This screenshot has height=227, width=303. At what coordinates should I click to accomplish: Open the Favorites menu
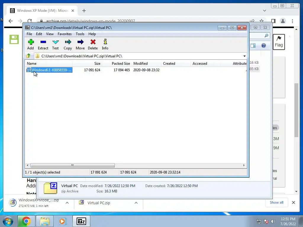click(x=65, y=34)
